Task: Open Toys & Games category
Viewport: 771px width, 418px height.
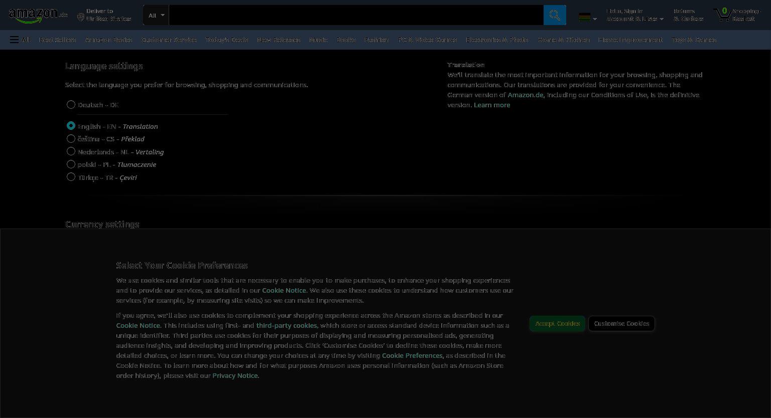Action: coord(694,40)
